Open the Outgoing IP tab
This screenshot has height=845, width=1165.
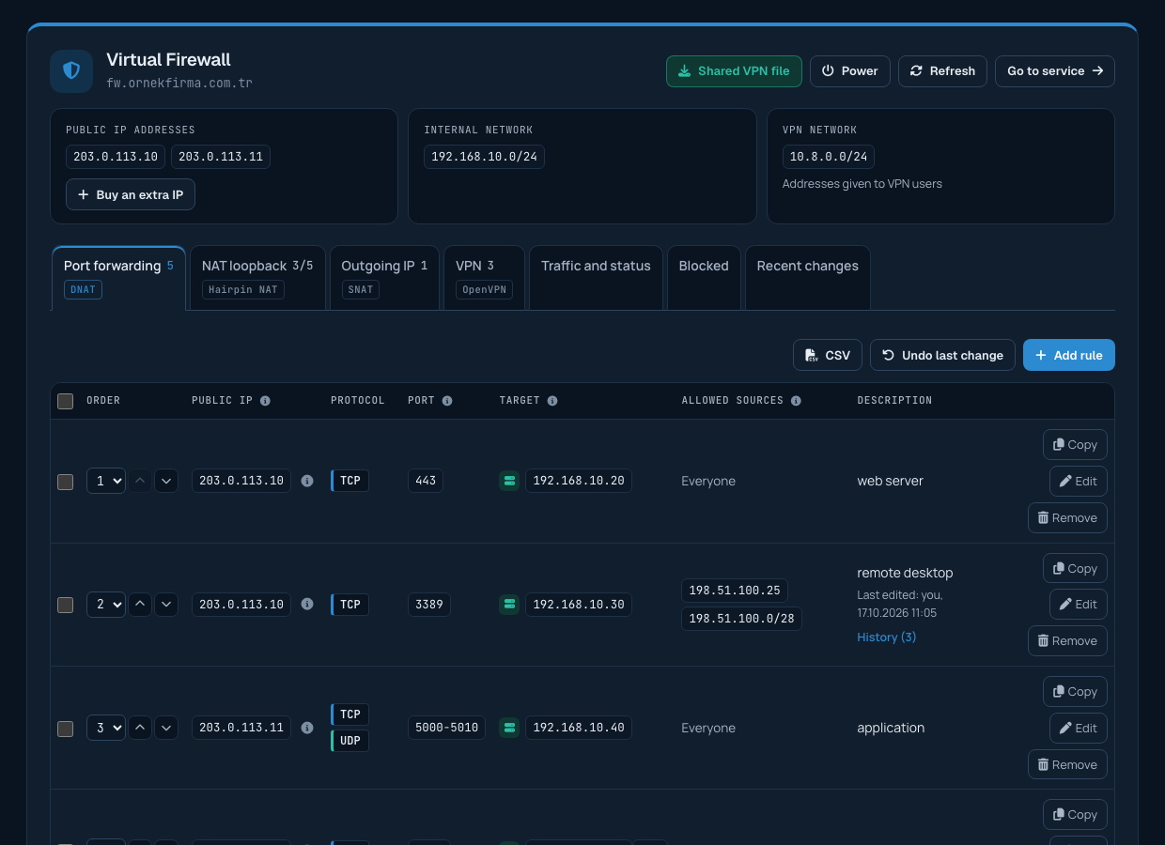point(384,277)
